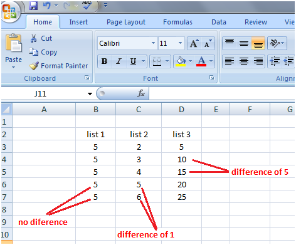The image size is (296, 245).
Task: Select cell containing 'list 2'
Action: coord(139,134)
